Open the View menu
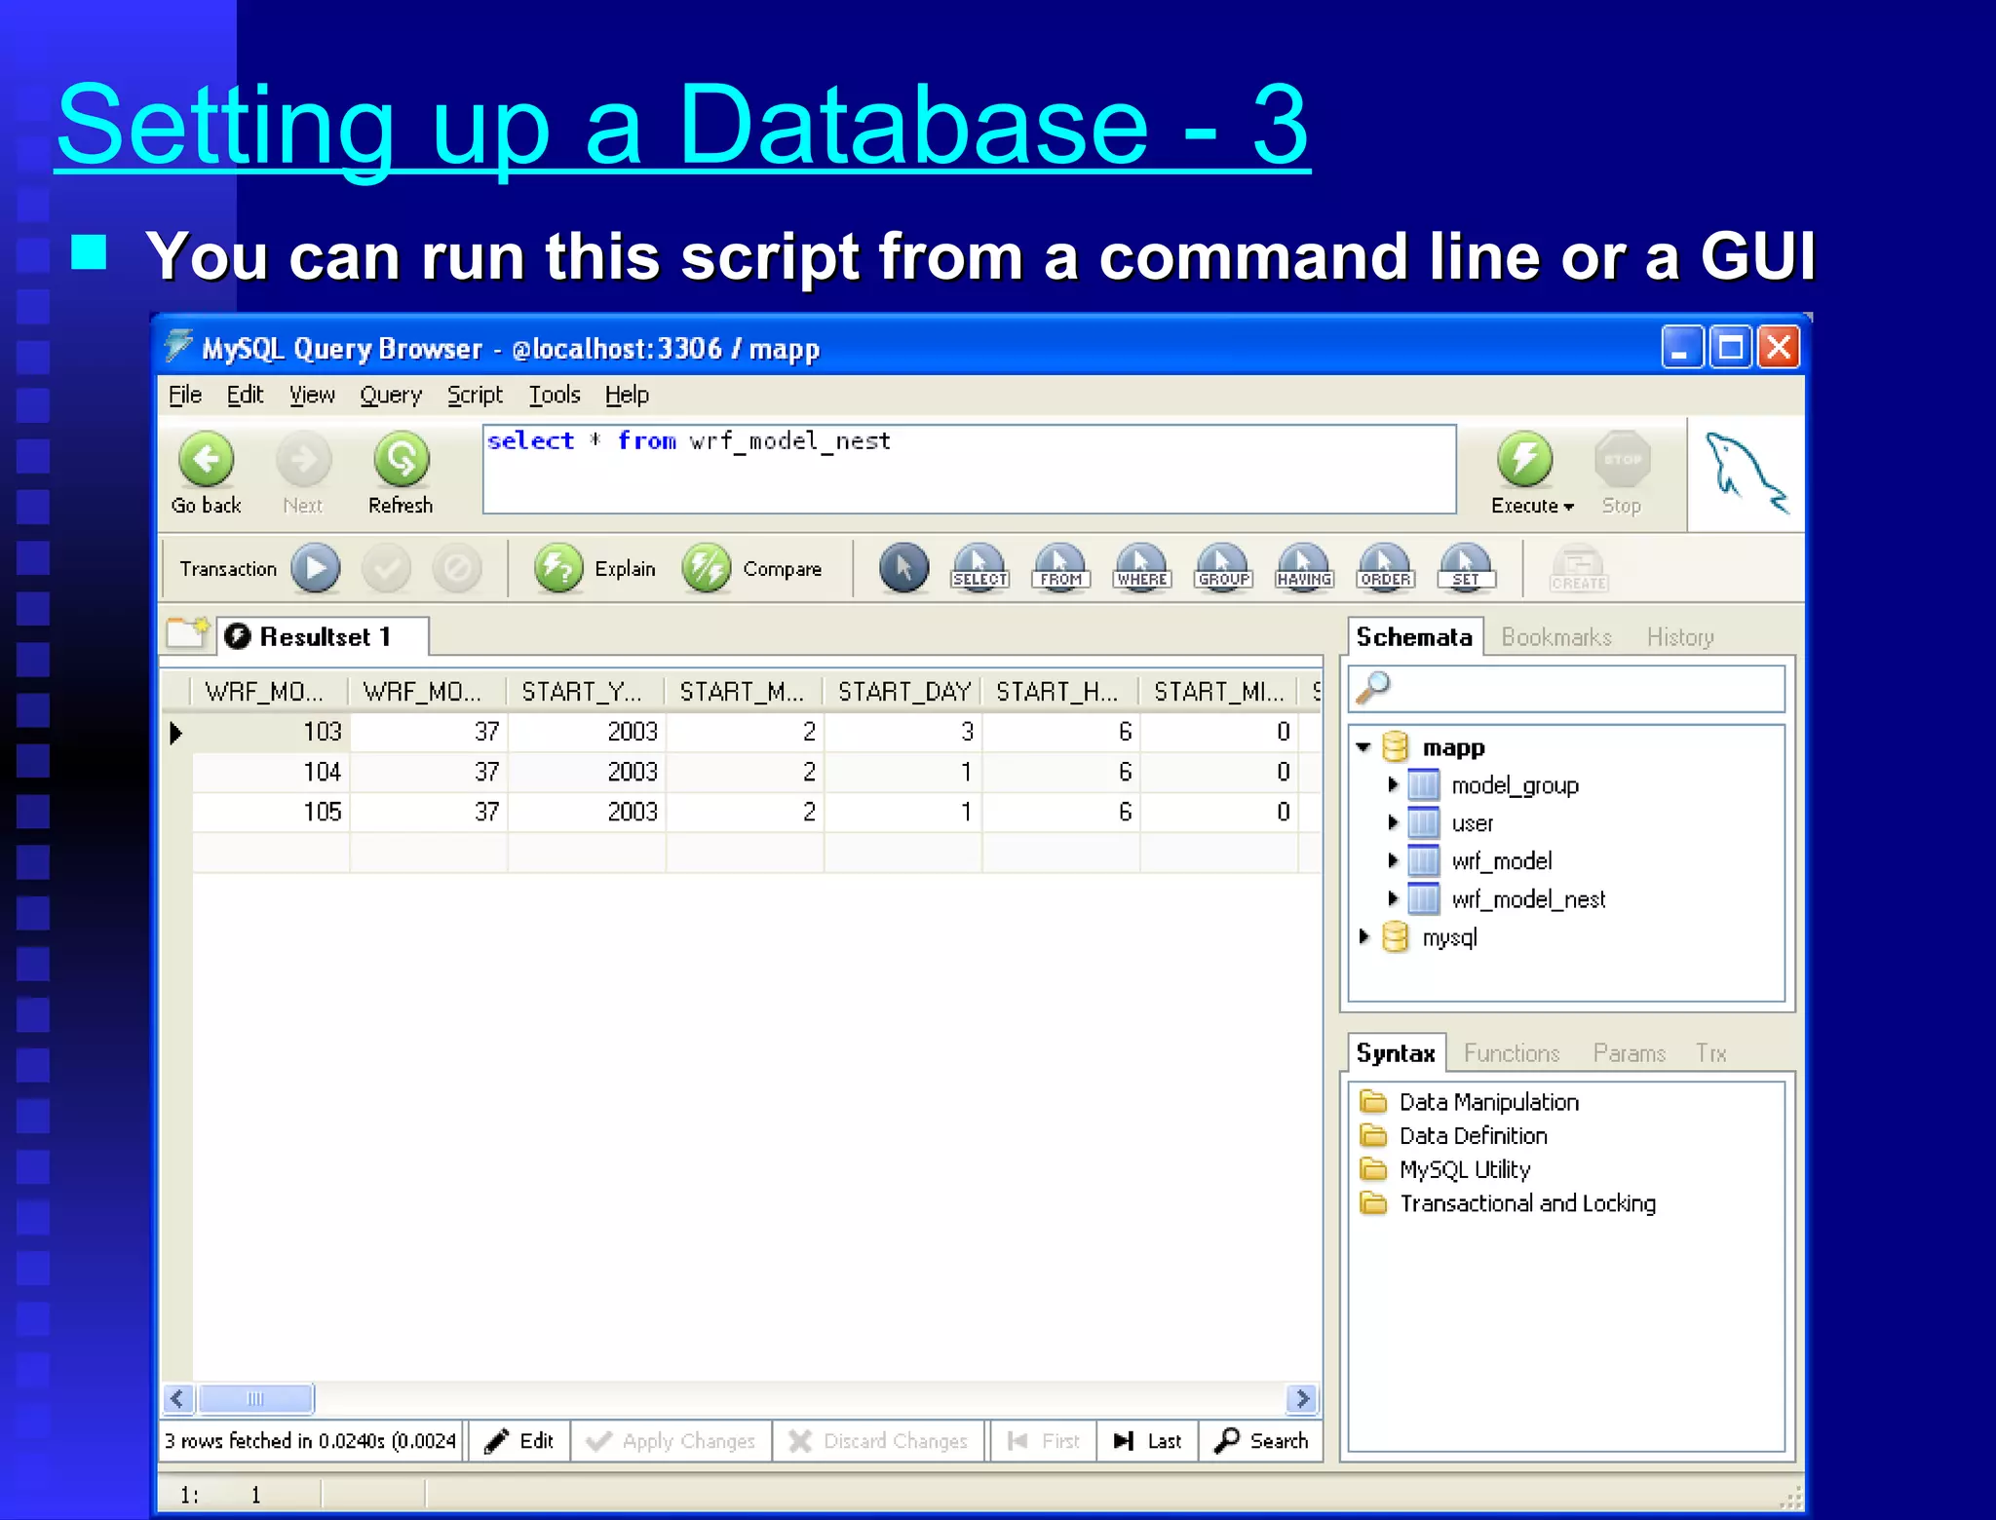 click(312, 395)
